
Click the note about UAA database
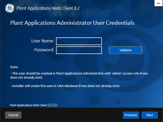(65, 86)
